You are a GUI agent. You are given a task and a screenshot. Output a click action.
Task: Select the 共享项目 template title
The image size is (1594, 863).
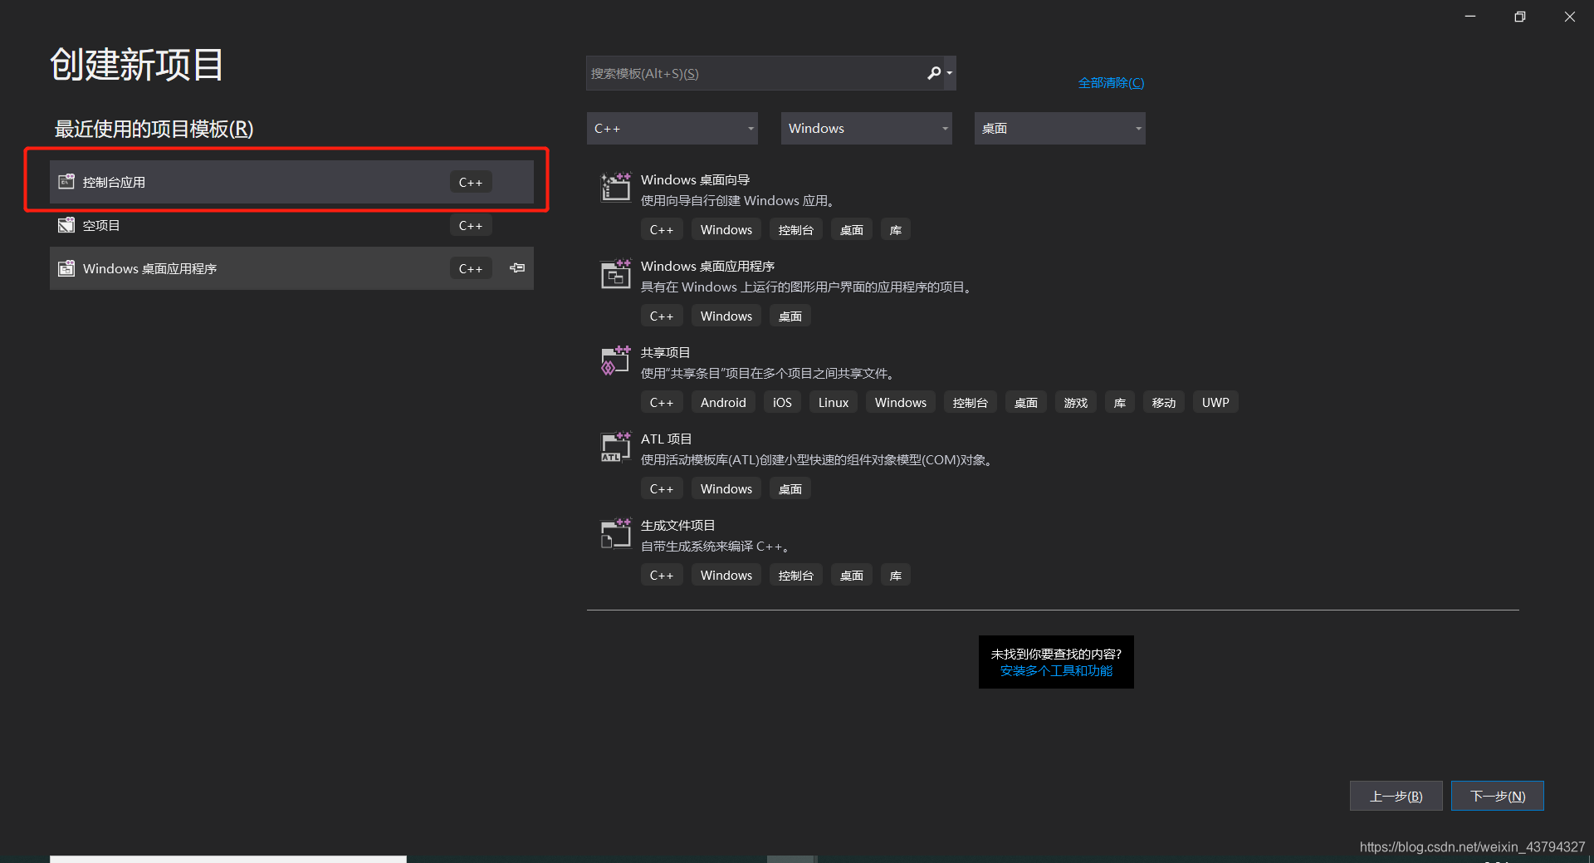[x=665, y=352]
